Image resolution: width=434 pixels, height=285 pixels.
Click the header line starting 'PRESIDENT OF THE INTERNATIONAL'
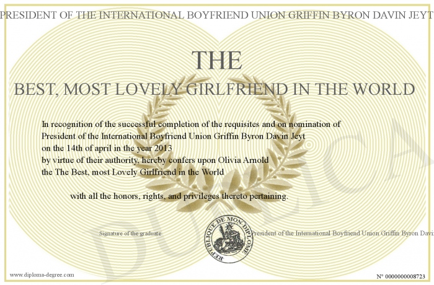(x=217, y=15)
